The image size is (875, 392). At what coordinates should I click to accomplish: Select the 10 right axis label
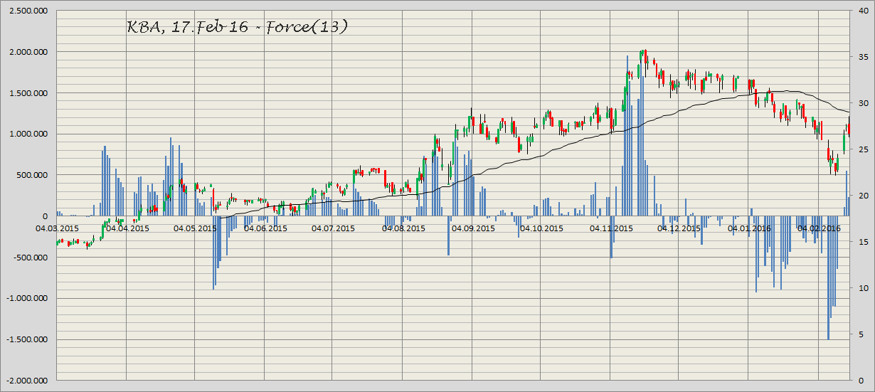pyautogui.click(x=861, y=288)
